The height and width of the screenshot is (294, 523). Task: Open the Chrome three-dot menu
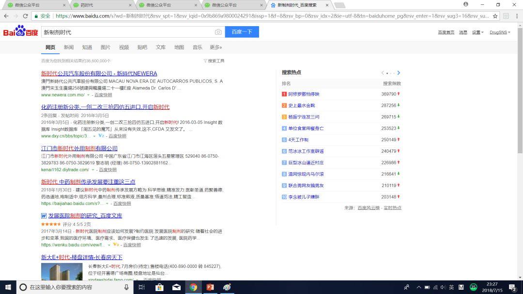516,16
